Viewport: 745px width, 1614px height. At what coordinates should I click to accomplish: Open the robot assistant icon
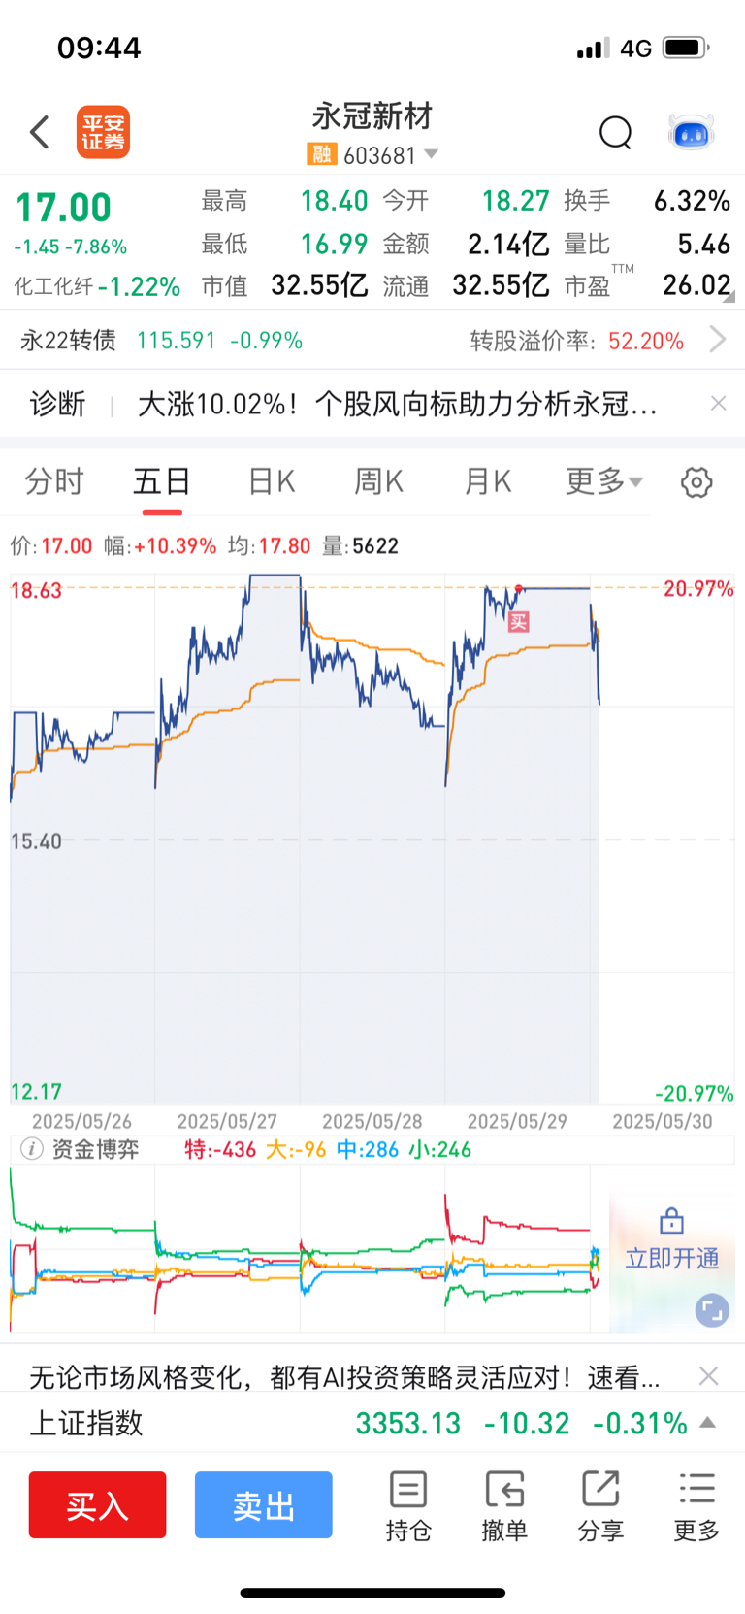point(692,132)
